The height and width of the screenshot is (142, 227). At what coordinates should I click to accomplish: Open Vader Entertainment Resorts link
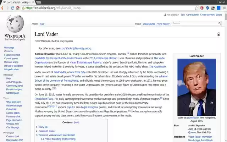[85, 62]
